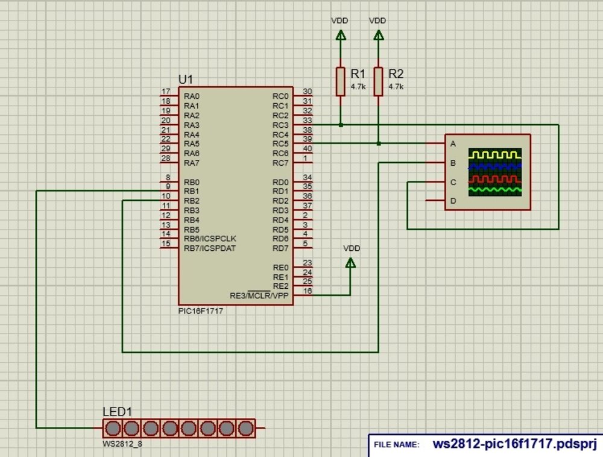Click the wire junction dot on RC5 line
Screen dimensions: 603x457
tap(379, 143)
